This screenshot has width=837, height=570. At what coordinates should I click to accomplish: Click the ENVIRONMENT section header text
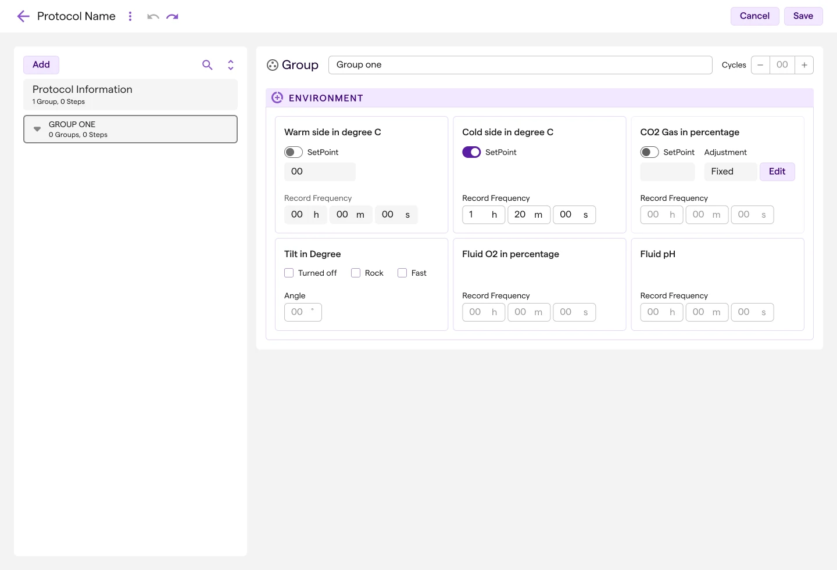pos(326,98)
